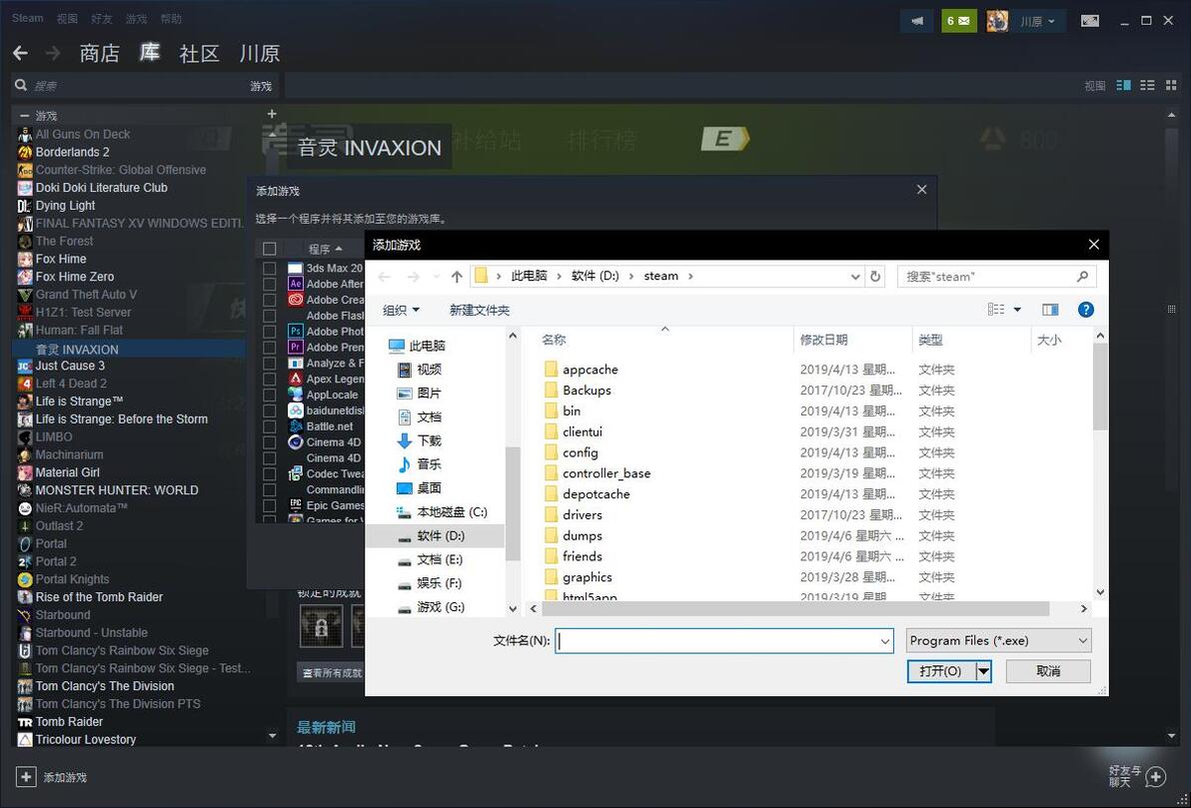Open the 打开 button dropdown arrow
The height and width of the screenshot is (808, 1191).
coord(983,671)
